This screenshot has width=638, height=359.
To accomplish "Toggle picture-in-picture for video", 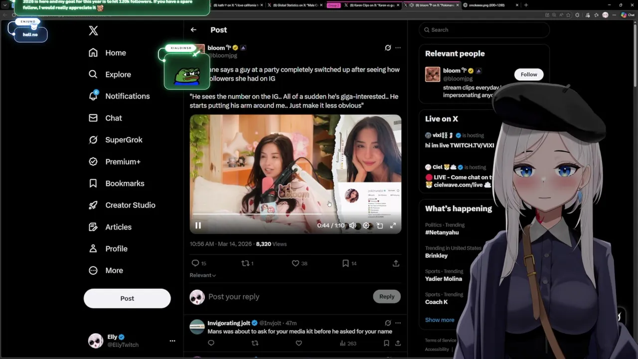I will (x=379, y=225).
